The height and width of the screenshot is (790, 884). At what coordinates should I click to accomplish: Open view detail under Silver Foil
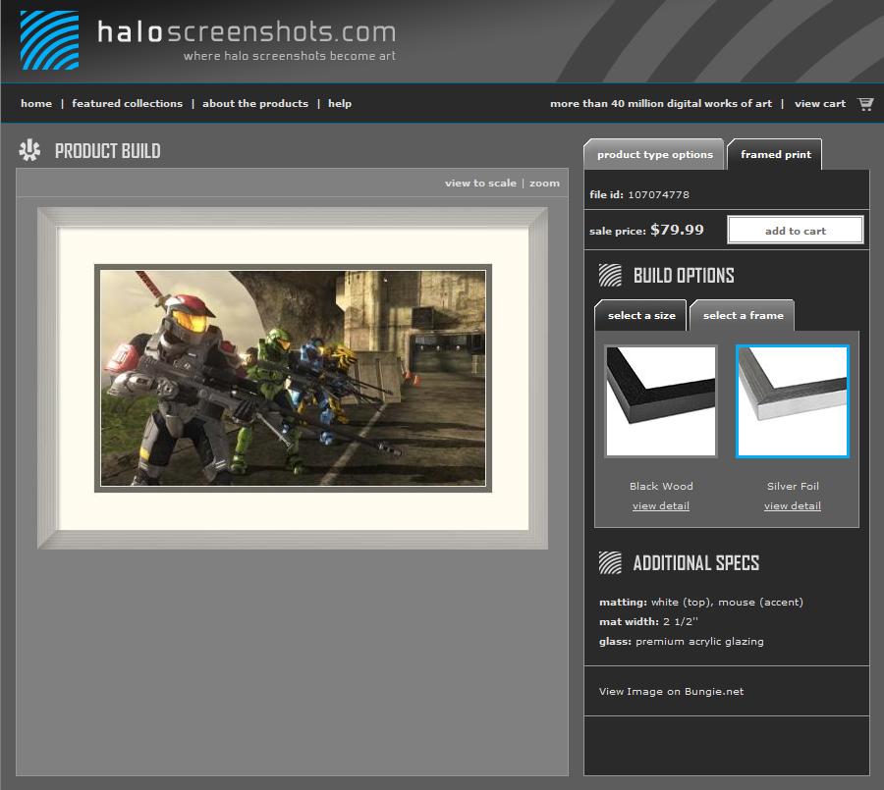792,506
